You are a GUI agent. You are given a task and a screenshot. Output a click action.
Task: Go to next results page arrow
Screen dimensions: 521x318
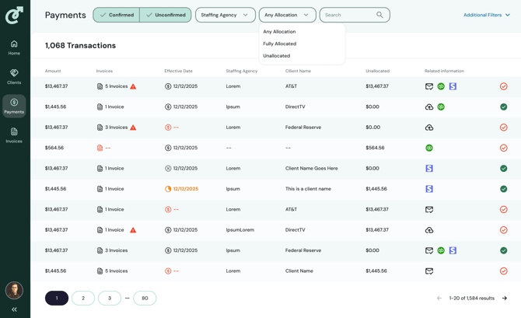(505, 298)
